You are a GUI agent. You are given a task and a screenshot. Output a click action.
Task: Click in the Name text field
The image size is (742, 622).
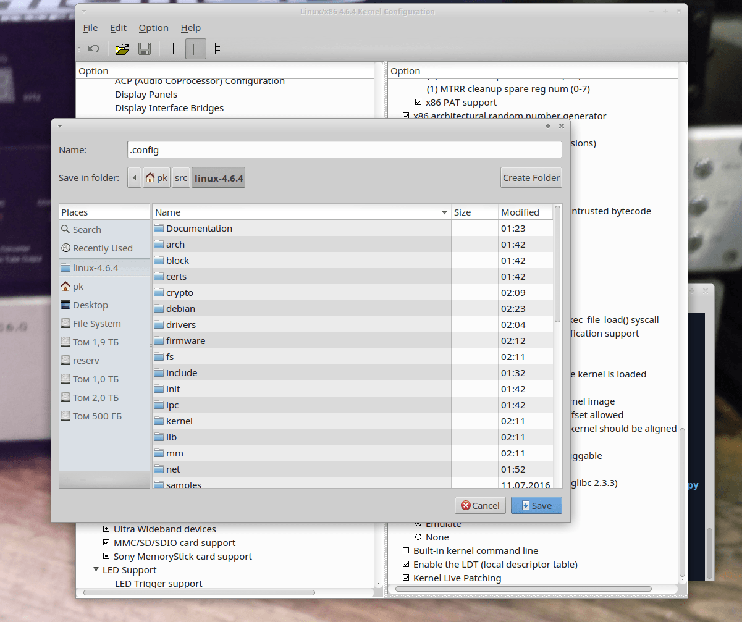point(344,149)
